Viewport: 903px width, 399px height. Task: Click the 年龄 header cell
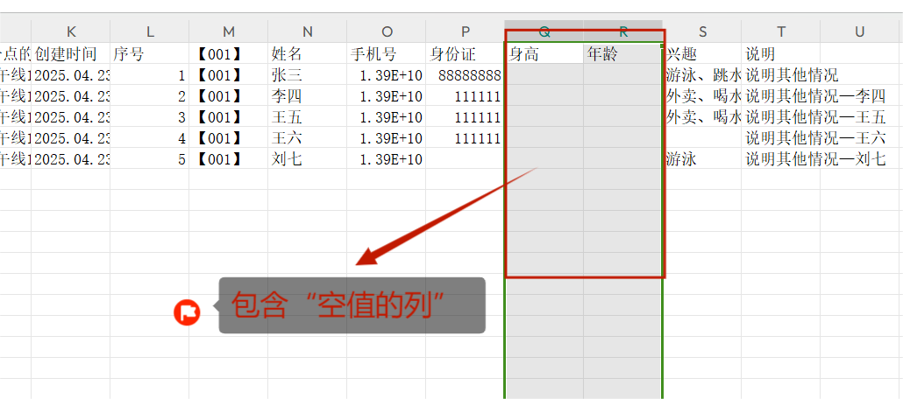pyautogui.click(x=623, y=54)
